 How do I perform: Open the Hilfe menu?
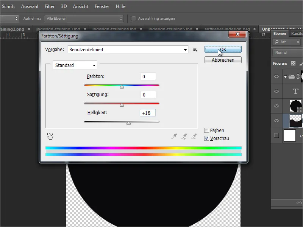click(x=120, y=6)
